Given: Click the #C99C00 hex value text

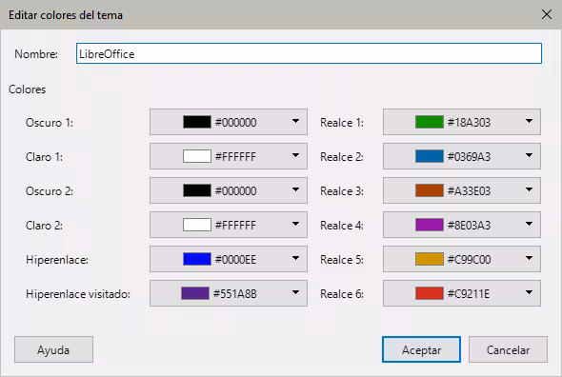Looking at the screenshot, I should pos(470,260).
